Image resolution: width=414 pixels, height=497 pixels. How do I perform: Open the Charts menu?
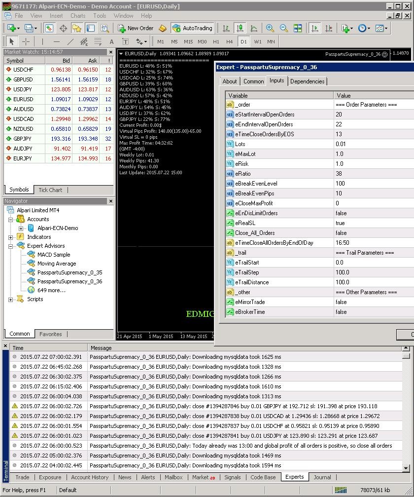pyautogui.click(x=78, y=15)
